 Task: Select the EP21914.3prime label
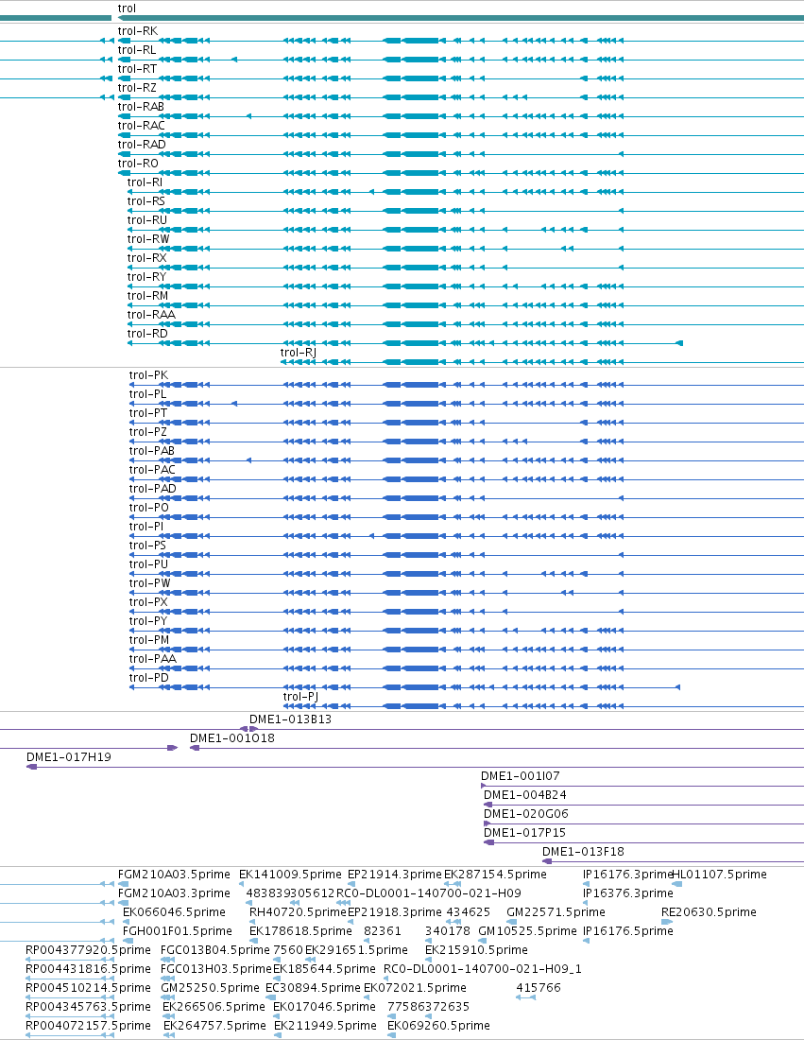[394, 875]
